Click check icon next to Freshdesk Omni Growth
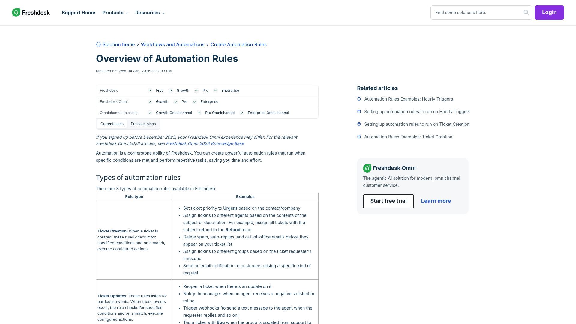Screen dimensions: 576x324 point(150,102)
